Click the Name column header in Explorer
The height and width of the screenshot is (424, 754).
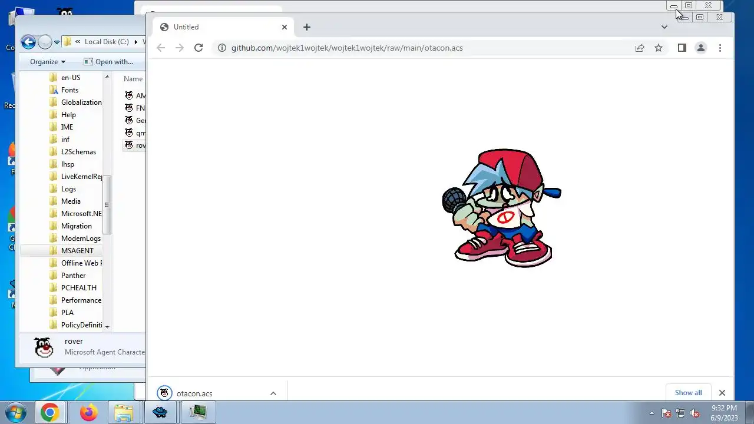[x=133, y=78]
